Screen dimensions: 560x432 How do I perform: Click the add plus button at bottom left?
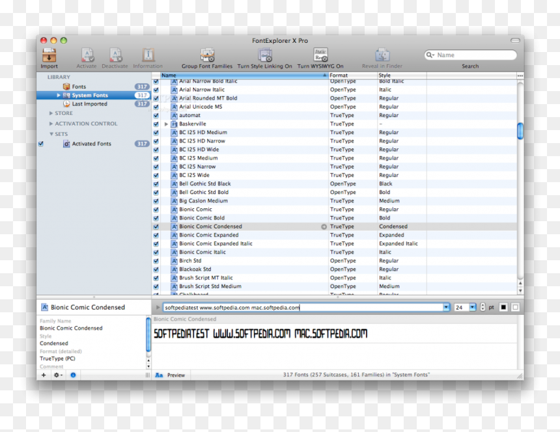pos(44,375)
